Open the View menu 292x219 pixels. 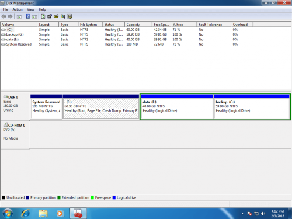click(30, 9)
